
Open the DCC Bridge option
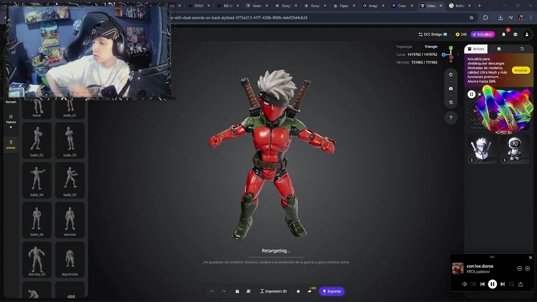(x=433, y=34)
